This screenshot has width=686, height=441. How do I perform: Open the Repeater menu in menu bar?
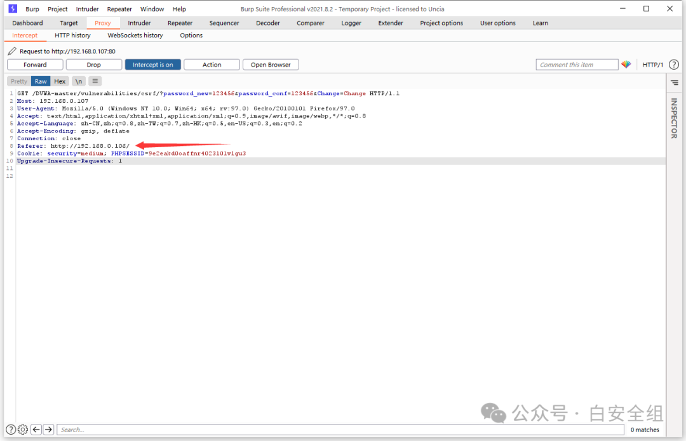point(119,9)
